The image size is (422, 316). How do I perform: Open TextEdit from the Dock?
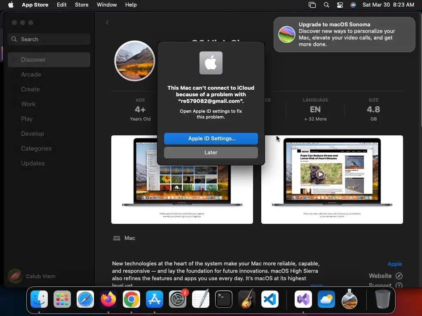201,299
